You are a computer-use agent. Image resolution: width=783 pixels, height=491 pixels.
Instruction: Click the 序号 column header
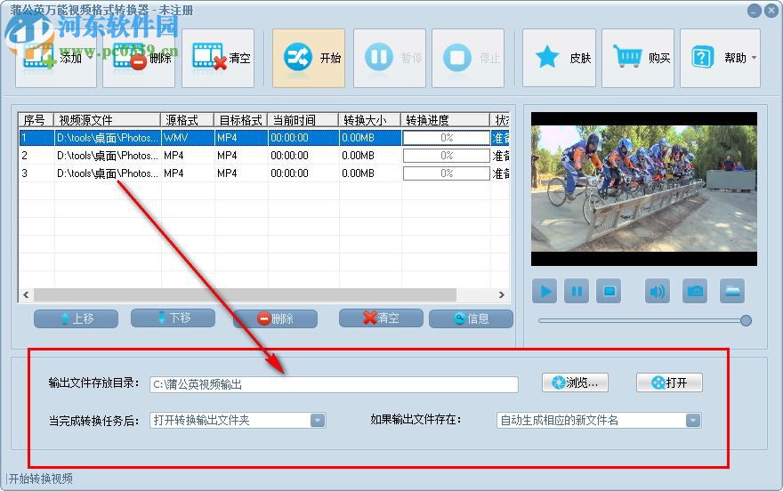point(36,120)
